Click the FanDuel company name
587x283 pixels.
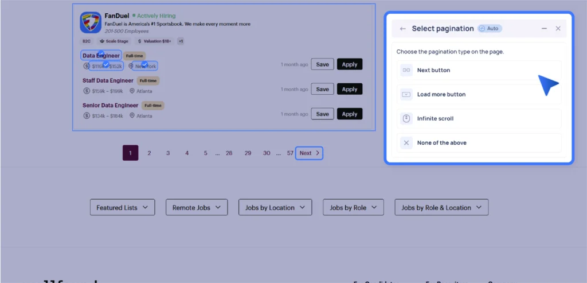point(117,15)
